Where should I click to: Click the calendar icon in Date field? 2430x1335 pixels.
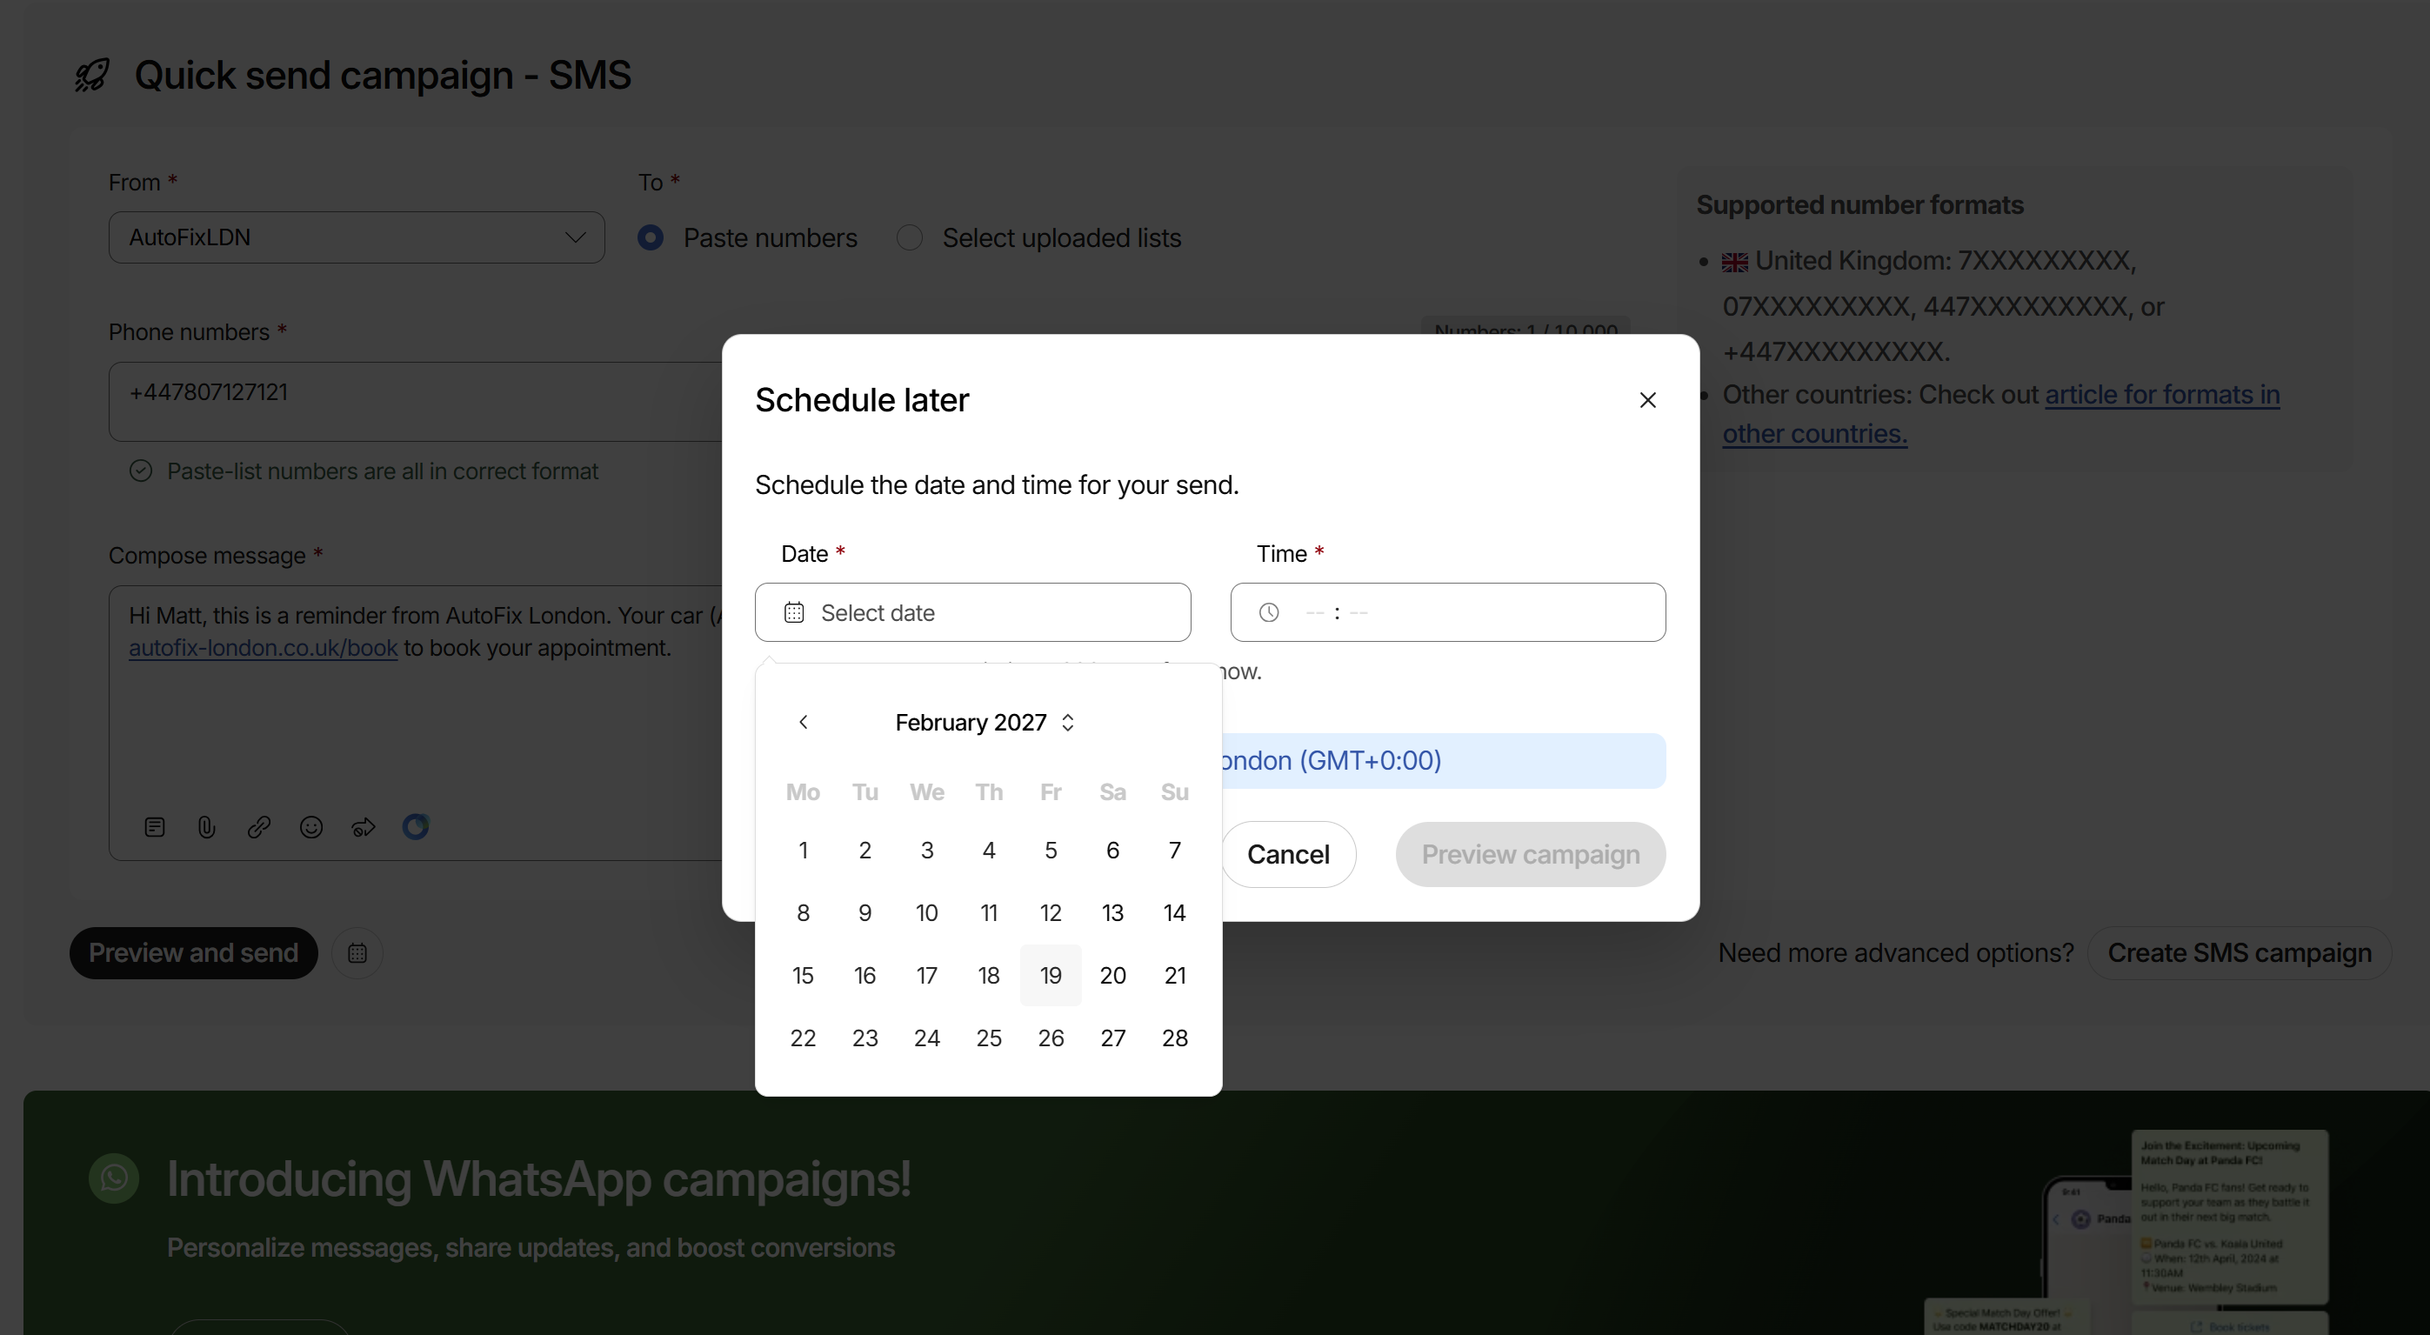pyautogui.click(x=794, y=612)
